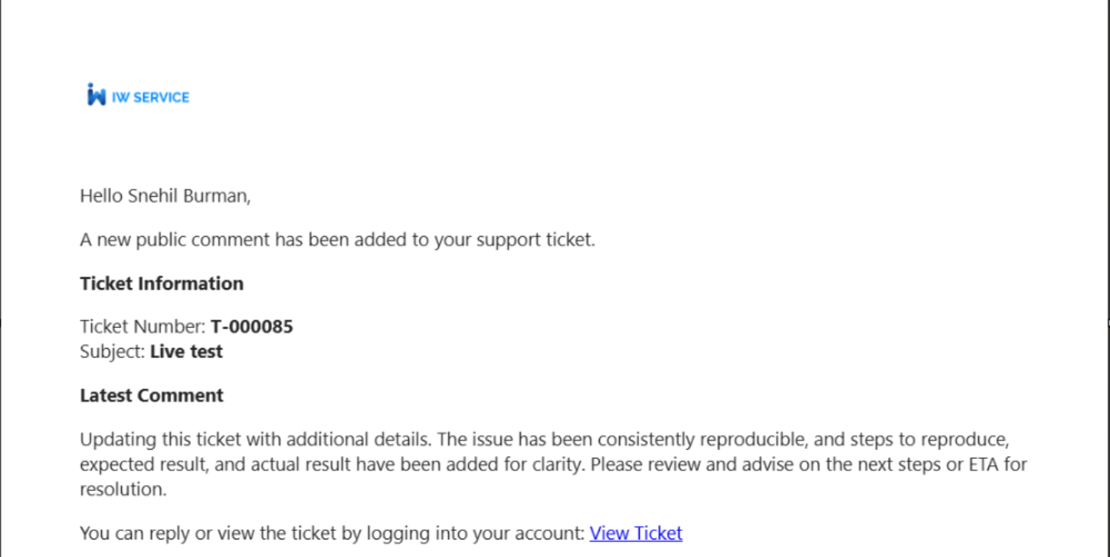Click the IW Service logo mark
This screenshot has width=1110, height=557.
(x=97, y=94)
